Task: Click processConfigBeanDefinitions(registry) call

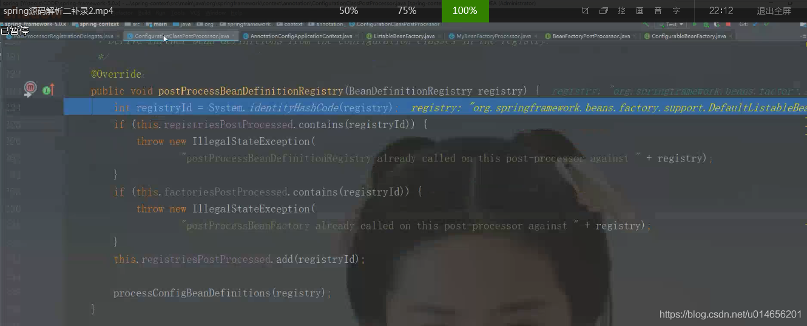Action: 222,293
